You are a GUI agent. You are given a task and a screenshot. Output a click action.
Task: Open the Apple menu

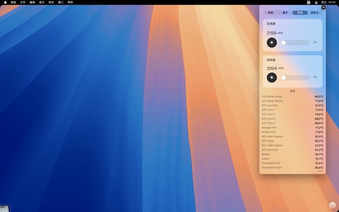point(5,3)
